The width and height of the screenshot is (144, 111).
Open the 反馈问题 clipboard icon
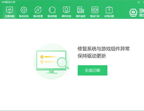click(109, 10)
